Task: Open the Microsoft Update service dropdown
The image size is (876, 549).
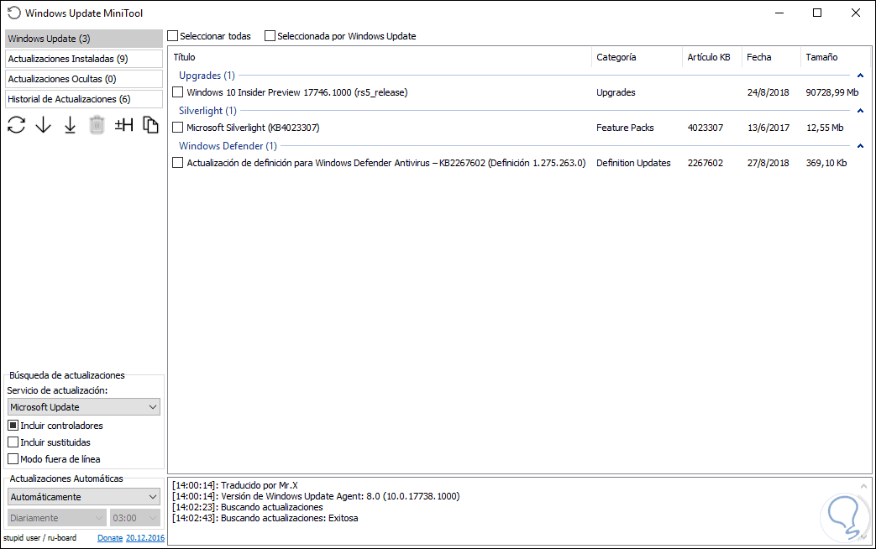Action: coord(84,406)
